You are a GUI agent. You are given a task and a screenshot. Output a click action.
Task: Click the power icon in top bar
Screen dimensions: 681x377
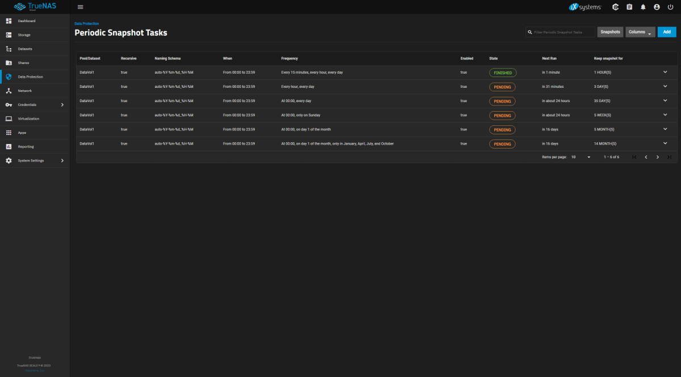pyautogui.click(x=670, y=7)
